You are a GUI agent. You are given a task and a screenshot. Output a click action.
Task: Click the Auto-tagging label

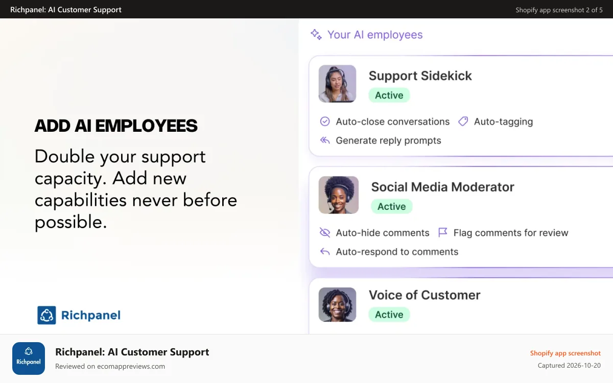[503, 122]
